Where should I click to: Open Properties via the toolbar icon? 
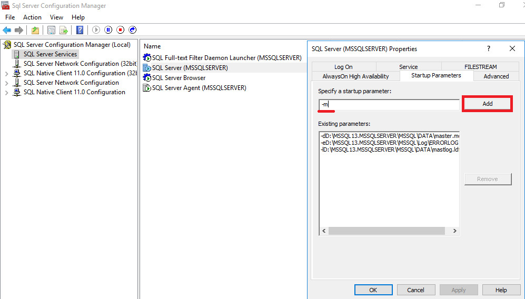51,30
